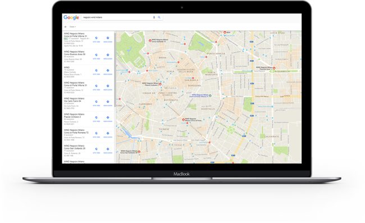Click the Google logo
The width and height of the screenshot is (365, 223).
(71, 17)
